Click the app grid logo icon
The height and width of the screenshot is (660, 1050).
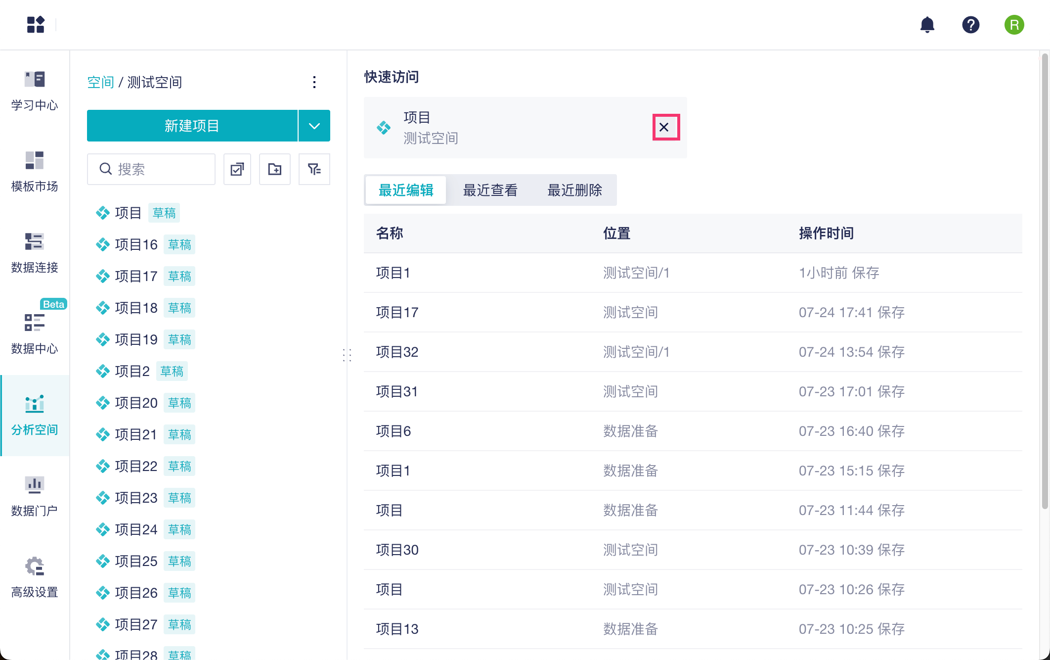coord(36,24)
